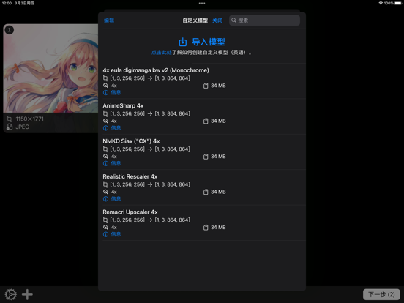The width and height of the screenshot is (404, 303).
Task: Click the file size icon for Remacri Upscaler 4x
Action: [x=206, y=227]
